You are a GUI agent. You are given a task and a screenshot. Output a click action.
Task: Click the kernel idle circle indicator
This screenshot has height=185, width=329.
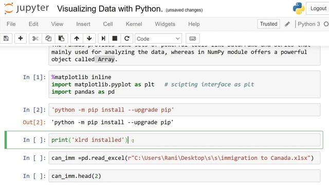[x=326, y=24]
